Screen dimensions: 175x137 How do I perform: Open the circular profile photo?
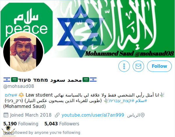click(23, 52)
